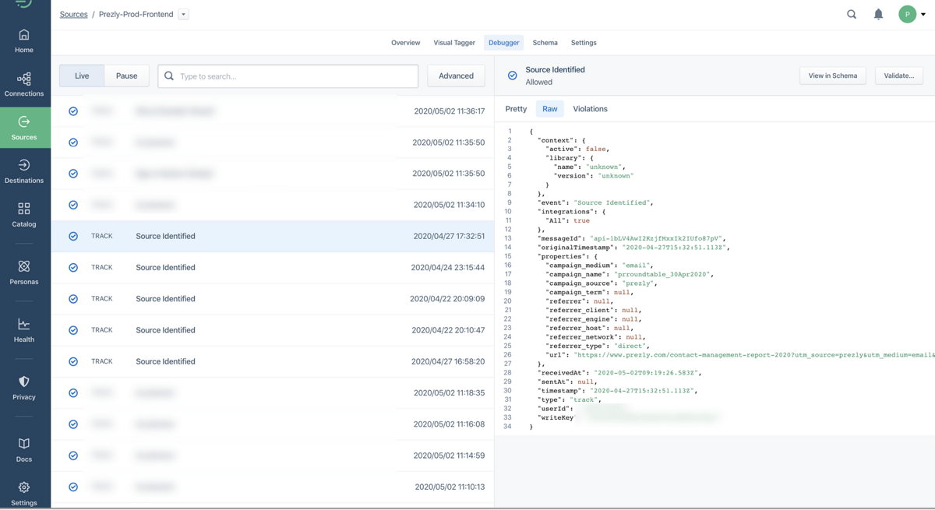Click the check icon for event at 2020/04/24 23:15:44

pos(73,267)
